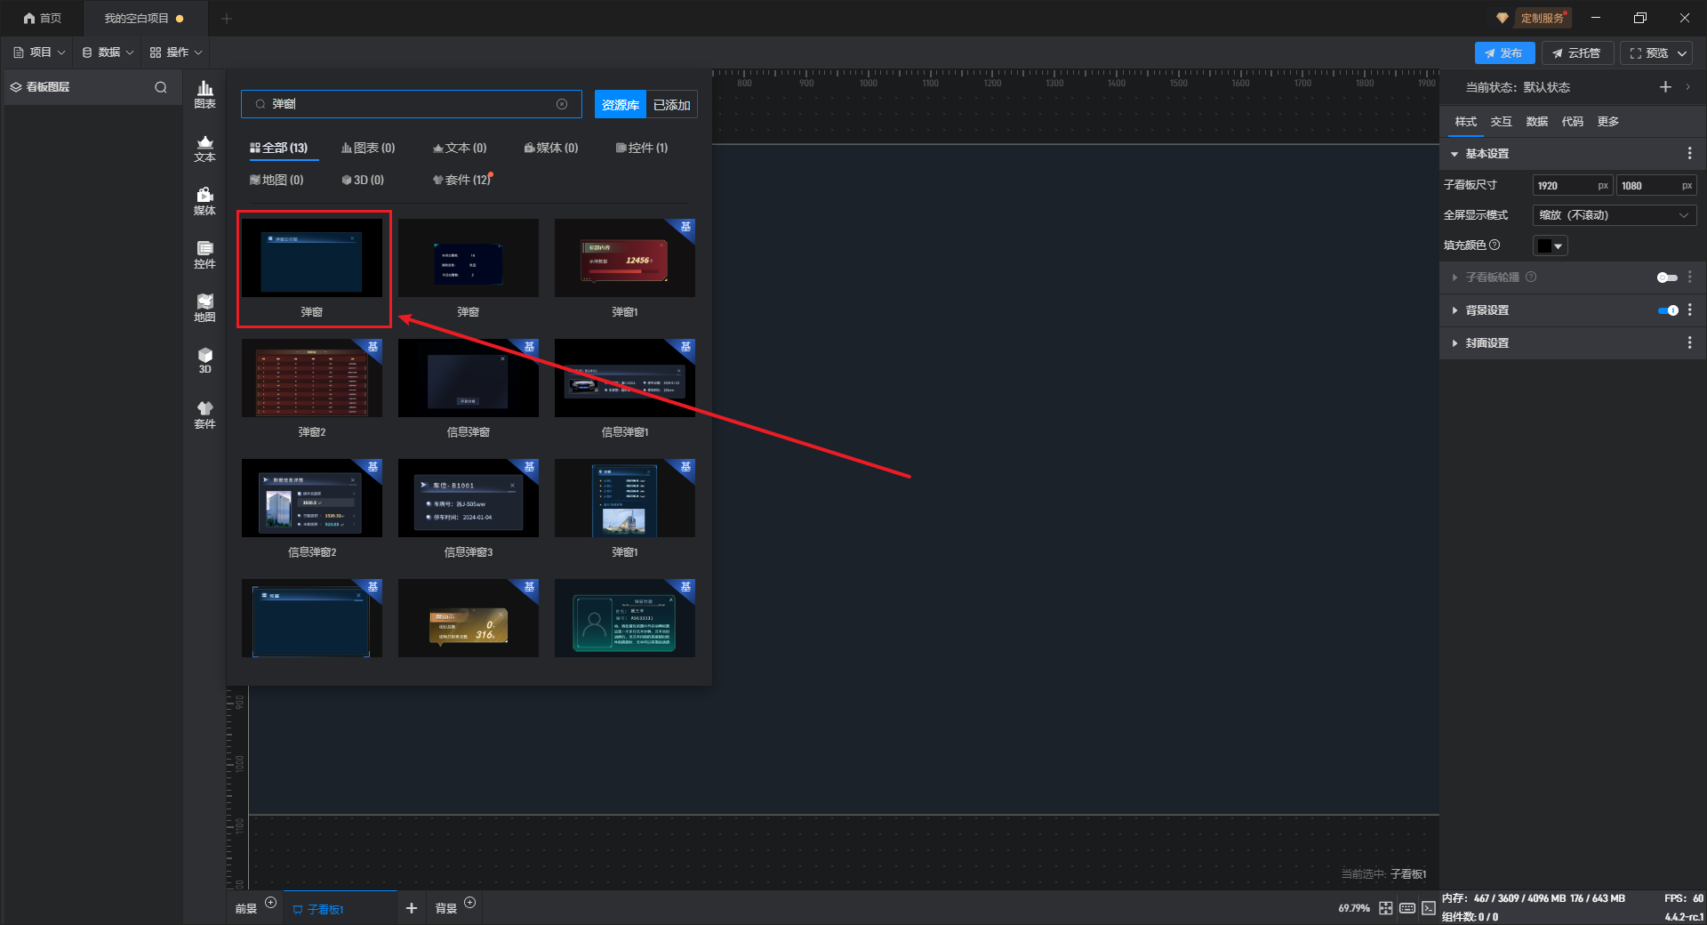
Task: Open the 图表 (chart) component category
Action: [204, 94]
